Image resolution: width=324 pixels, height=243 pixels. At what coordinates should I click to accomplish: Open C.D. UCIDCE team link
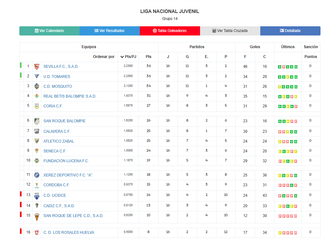click(55, 195)
